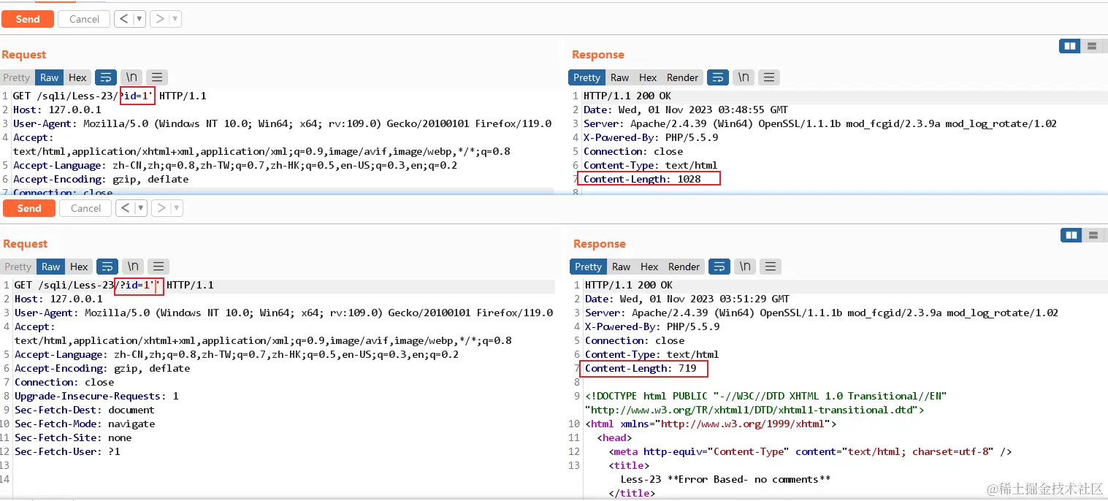The height and width of the screenshot is (501, 1108).
Task: Go back in history, lower Repeater pane
Action: point(124,208)
